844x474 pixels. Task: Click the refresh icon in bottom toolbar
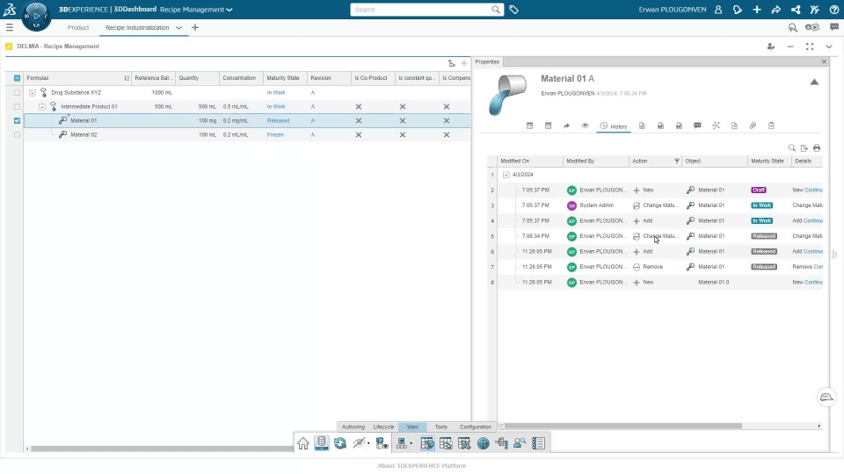[x=339, y=443]
